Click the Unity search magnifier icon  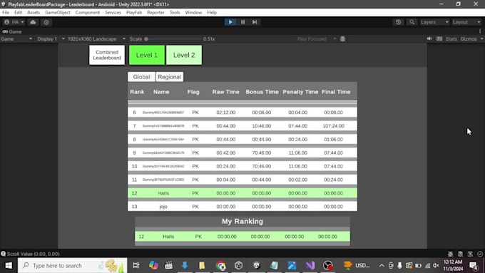pos(412,22)
